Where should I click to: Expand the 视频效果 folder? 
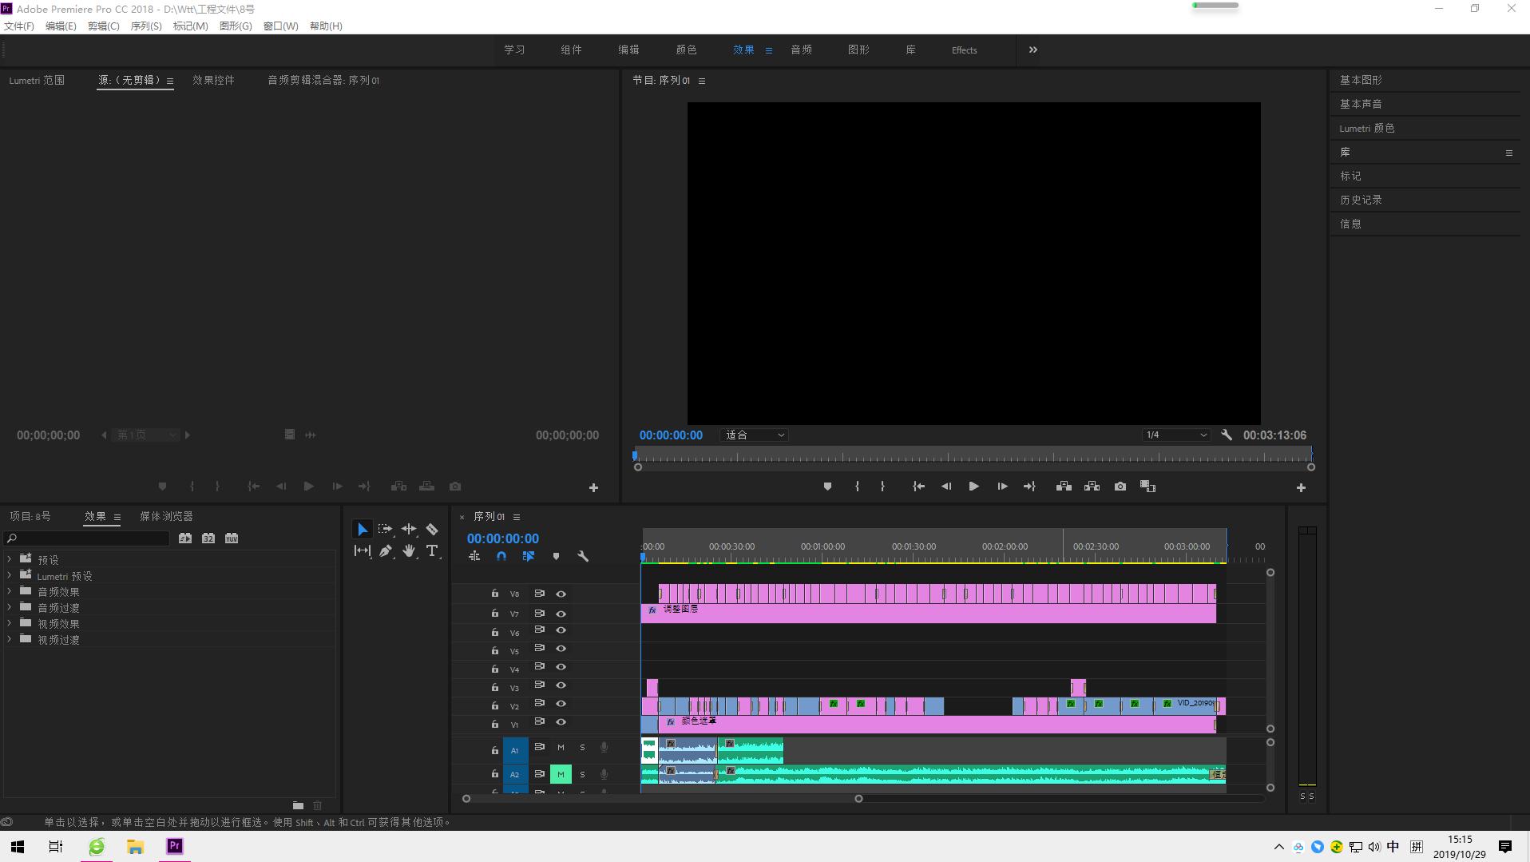point(10,624)
